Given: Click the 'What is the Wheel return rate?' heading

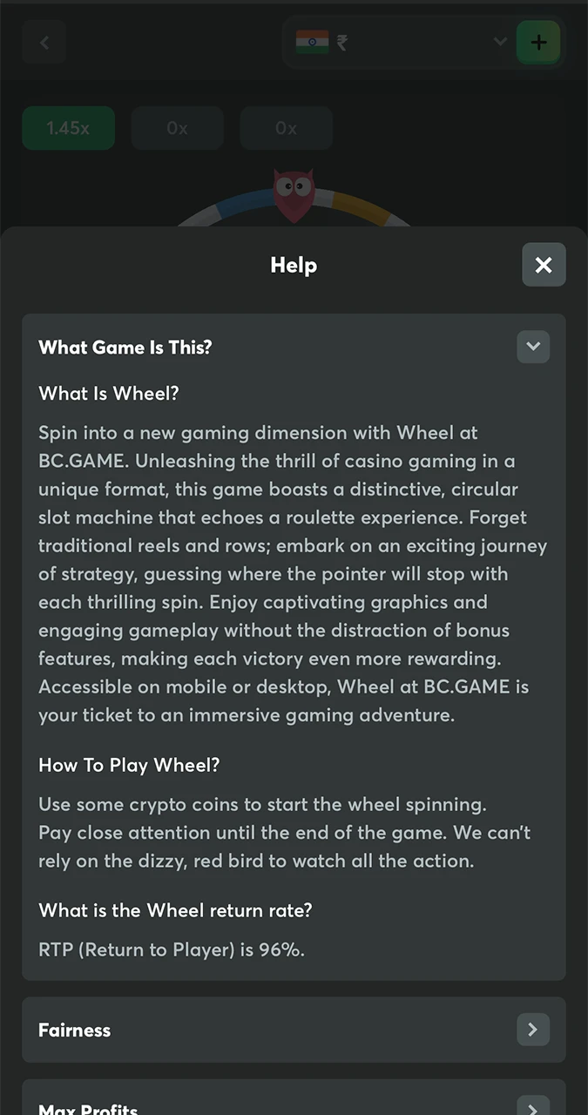Looking at the screenshot, I should click(x=174, y=910).
